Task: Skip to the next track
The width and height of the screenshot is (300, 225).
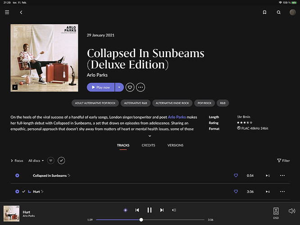Action: [162, 210]
